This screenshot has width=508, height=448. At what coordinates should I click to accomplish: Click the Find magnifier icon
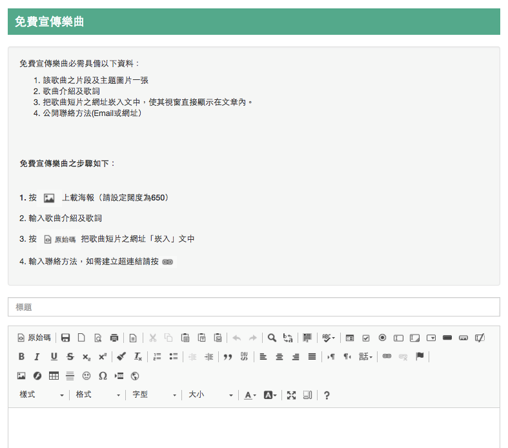coord(272,337)
